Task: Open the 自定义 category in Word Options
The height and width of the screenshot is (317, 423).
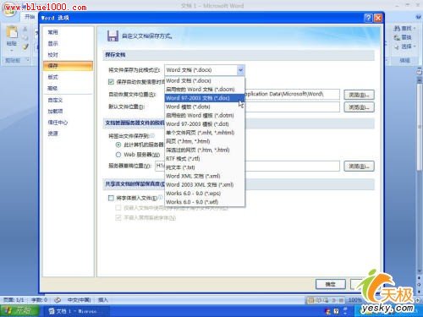Action: pyautogui.click(x=68, y=100)
